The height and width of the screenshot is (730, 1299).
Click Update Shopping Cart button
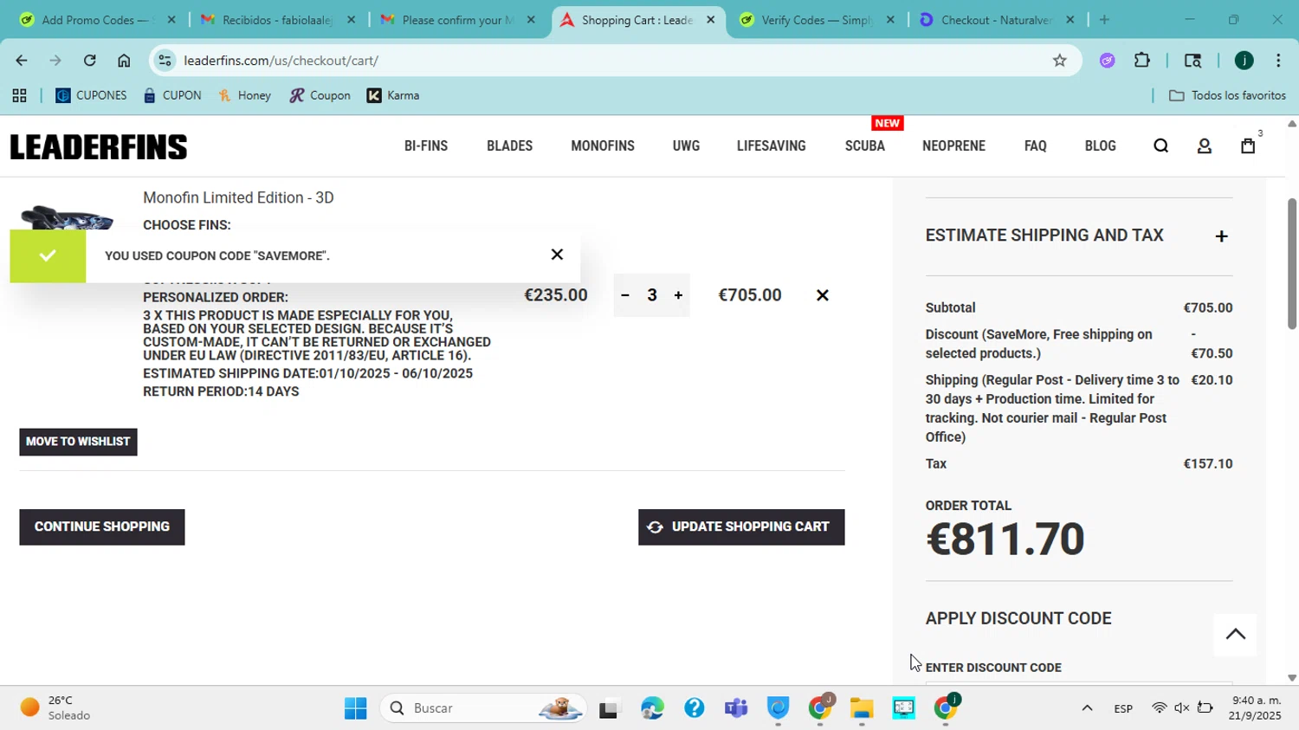click(x=741, y=527)
